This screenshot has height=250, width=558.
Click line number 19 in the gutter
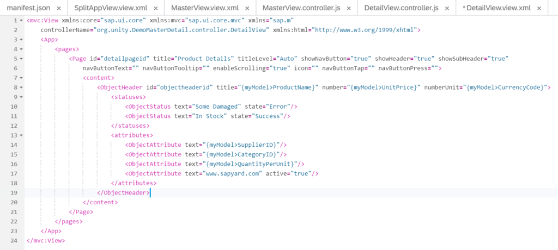[14, 193]
